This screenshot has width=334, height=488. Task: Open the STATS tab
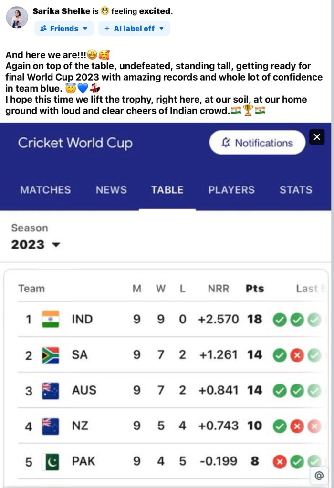pos(296,190)
